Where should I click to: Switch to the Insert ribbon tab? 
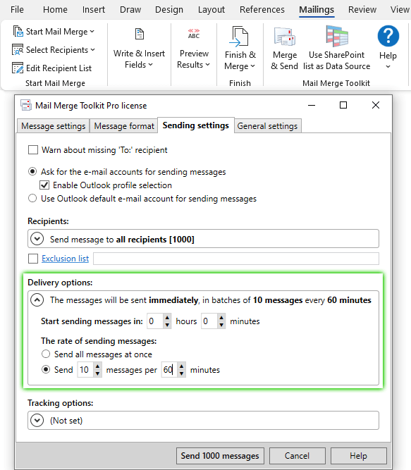(94, 10)
